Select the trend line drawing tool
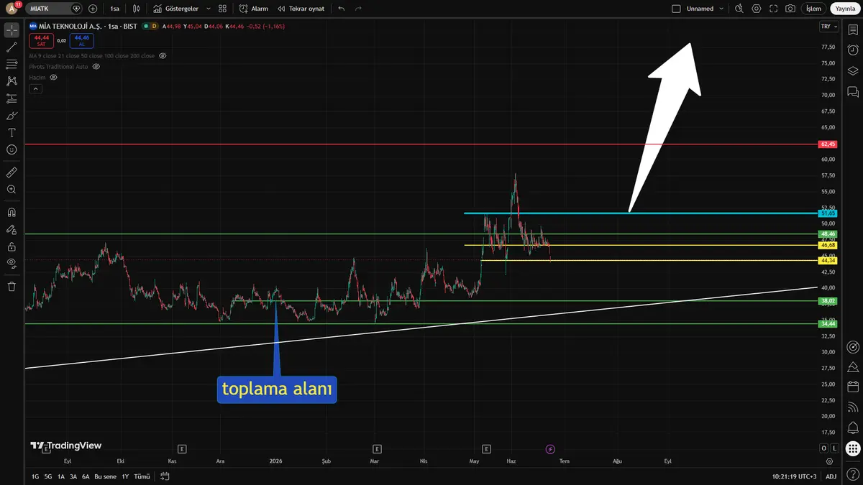The width and height of the screenshot is (863, 485). coord(12,47)
